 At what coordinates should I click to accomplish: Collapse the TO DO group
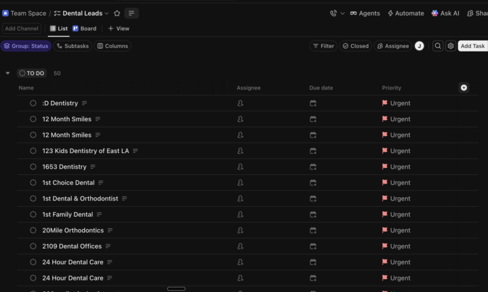tap(7, 73)
